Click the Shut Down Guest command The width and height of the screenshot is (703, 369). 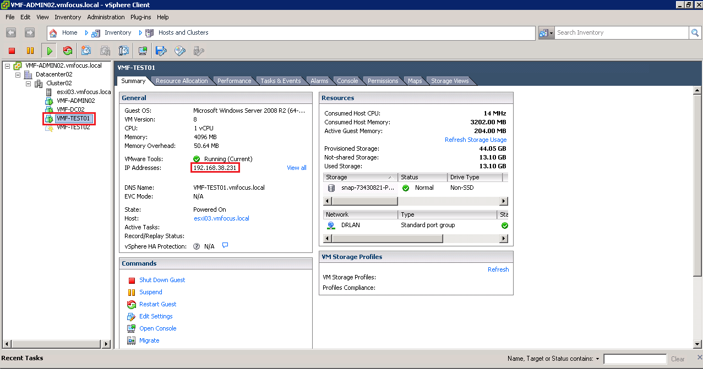coord(162,280)
